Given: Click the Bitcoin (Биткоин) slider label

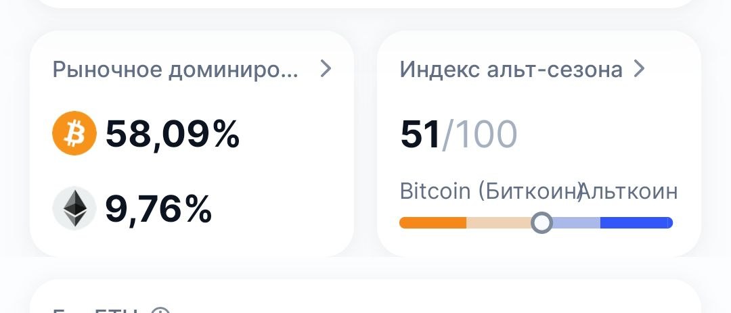Looking at the screenshot, I should pos(491,191).
